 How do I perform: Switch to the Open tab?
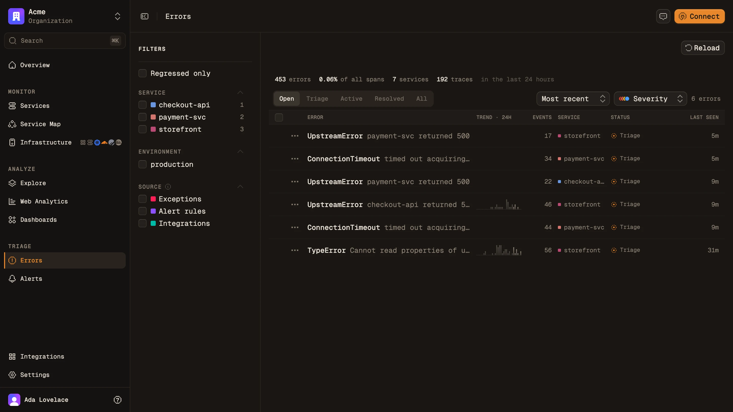[x=287, y=99]
